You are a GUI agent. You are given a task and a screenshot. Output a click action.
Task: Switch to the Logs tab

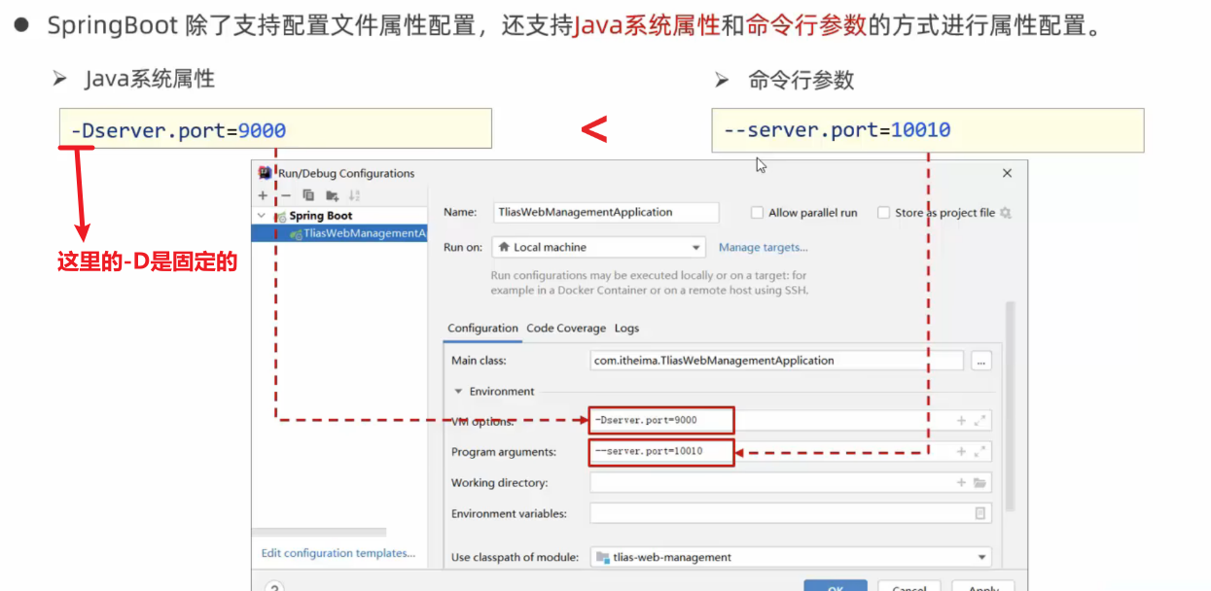[x=626, y=329]
